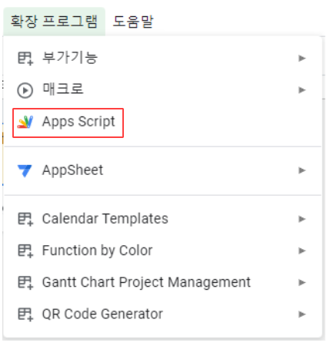Expand the Calendar Templates submenu arrow
Screen dimensions: 327x350
pos(302,219)
